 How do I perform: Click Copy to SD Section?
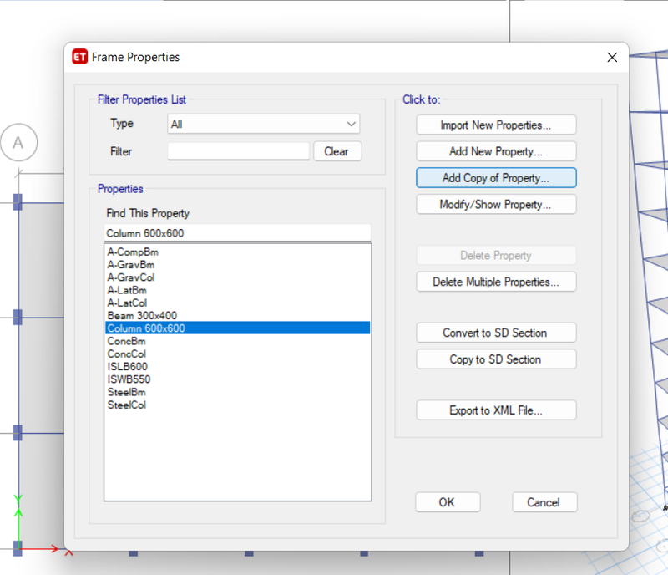496,359
